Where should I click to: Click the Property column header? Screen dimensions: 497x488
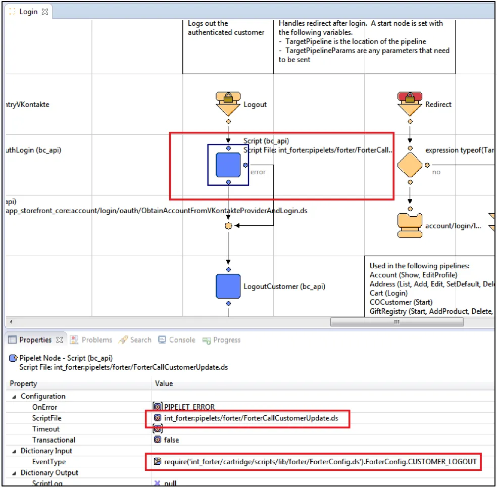(78, 383)
